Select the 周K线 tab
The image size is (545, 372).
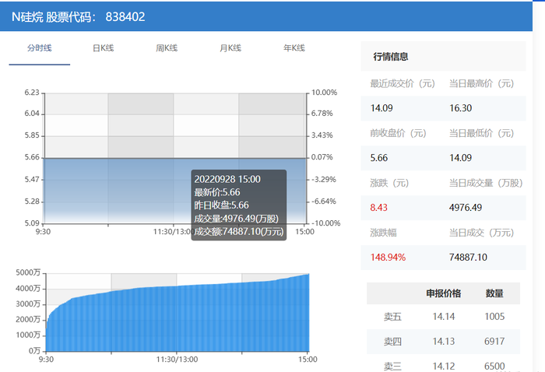pyautogui.click(x=167, y=48)
